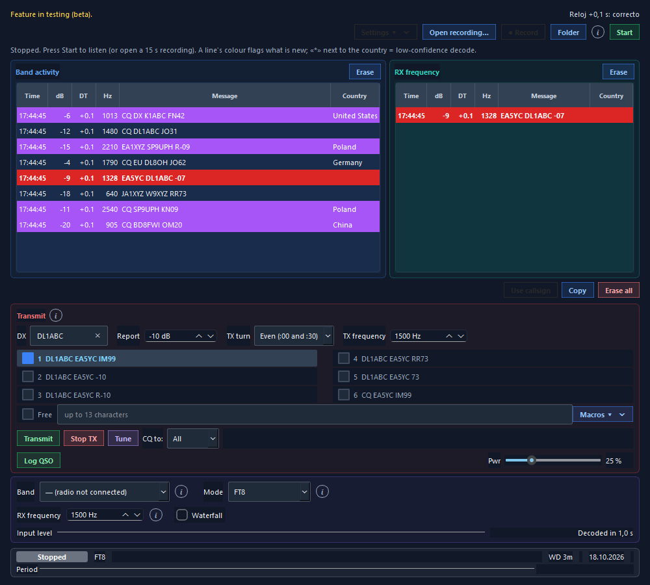Decrease TX frequency with down arrow

(x=461, y=336)
